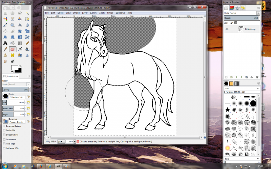Image resolution: width=271 pixels, height=169 pixels.
Task: Open the Filters menu
Action: [x=110, y=13]
